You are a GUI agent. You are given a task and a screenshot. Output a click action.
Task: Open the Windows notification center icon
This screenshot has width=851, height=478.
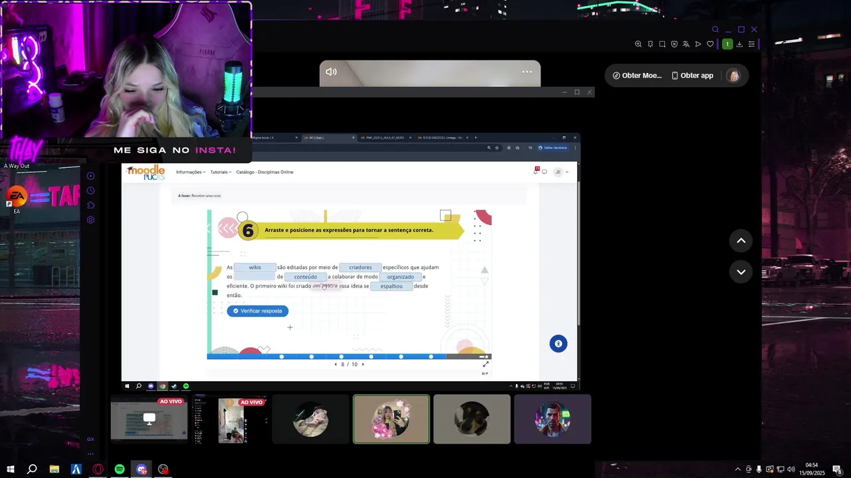point(838,469)
